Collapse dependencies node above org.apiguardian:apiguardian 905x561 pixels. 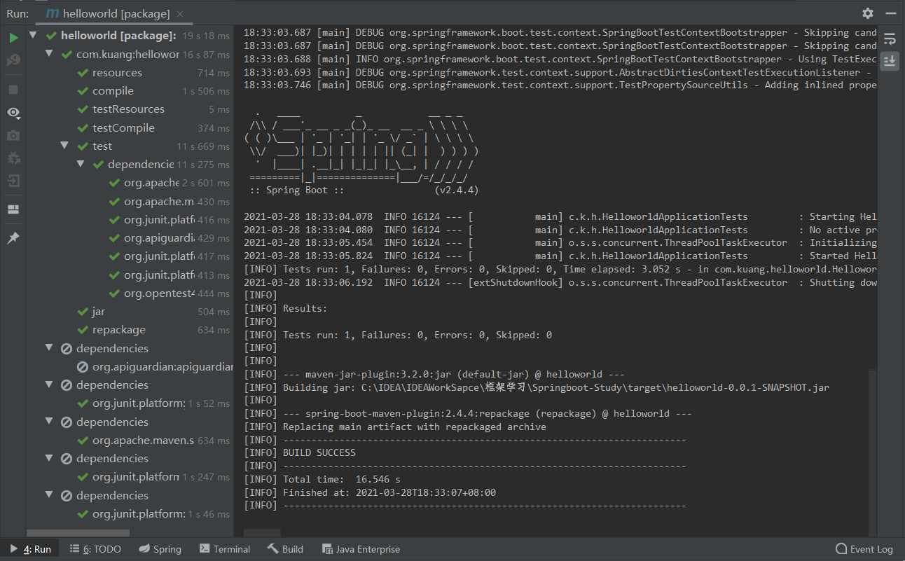[x=49, y=347]
